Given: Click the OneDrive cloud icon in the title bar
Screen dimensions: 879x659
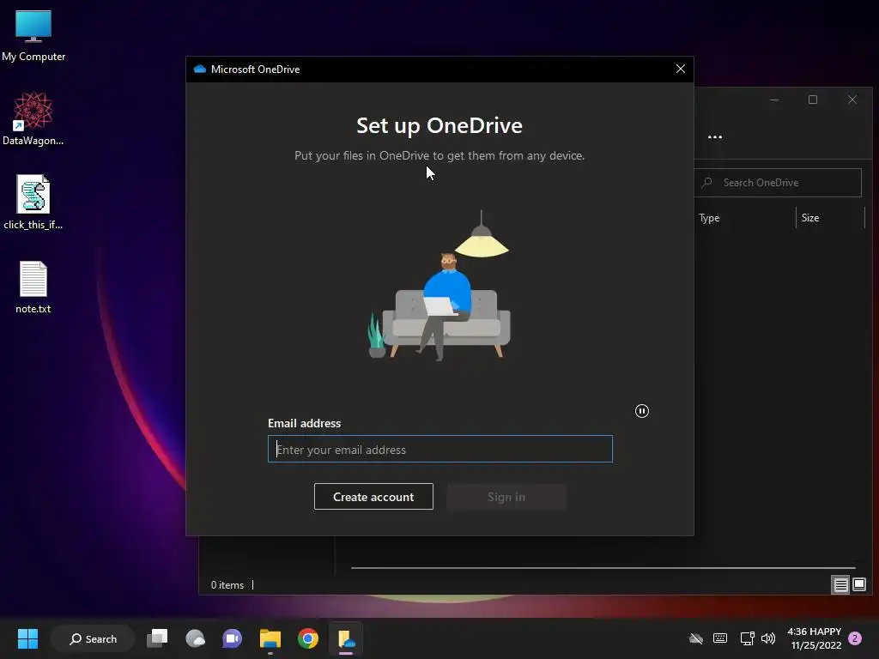Looking at the screenshot, I should click(199, 69).
